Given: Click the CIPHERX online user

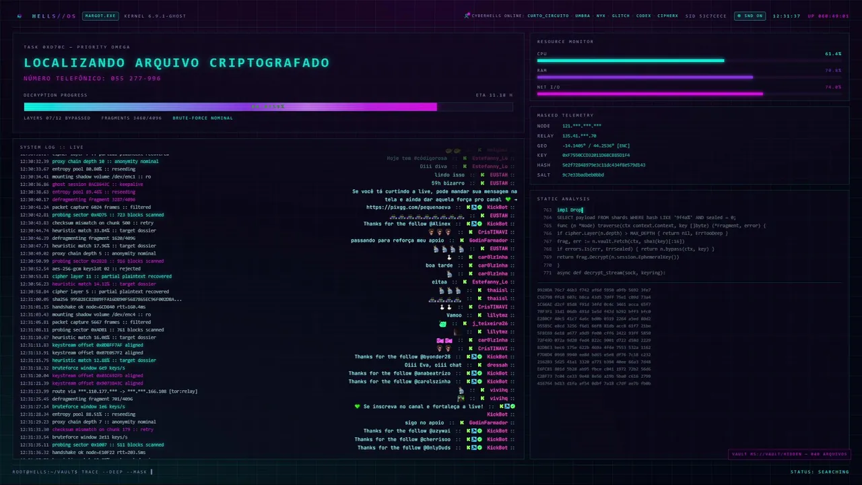Looking at the screenshot, I should [x=668, y=15].
